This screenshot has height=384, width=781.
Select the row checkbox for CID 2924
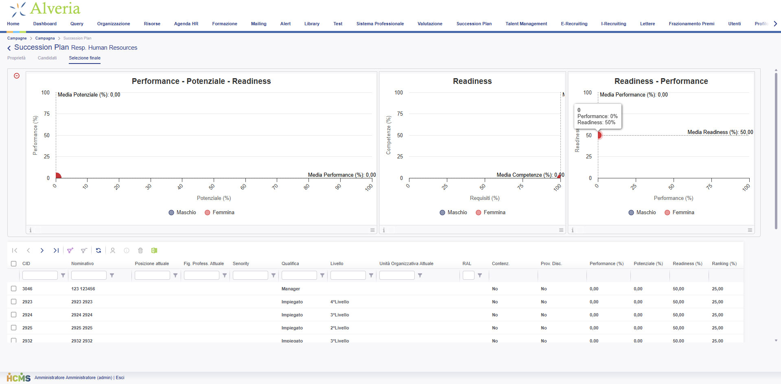click(14, 315)
